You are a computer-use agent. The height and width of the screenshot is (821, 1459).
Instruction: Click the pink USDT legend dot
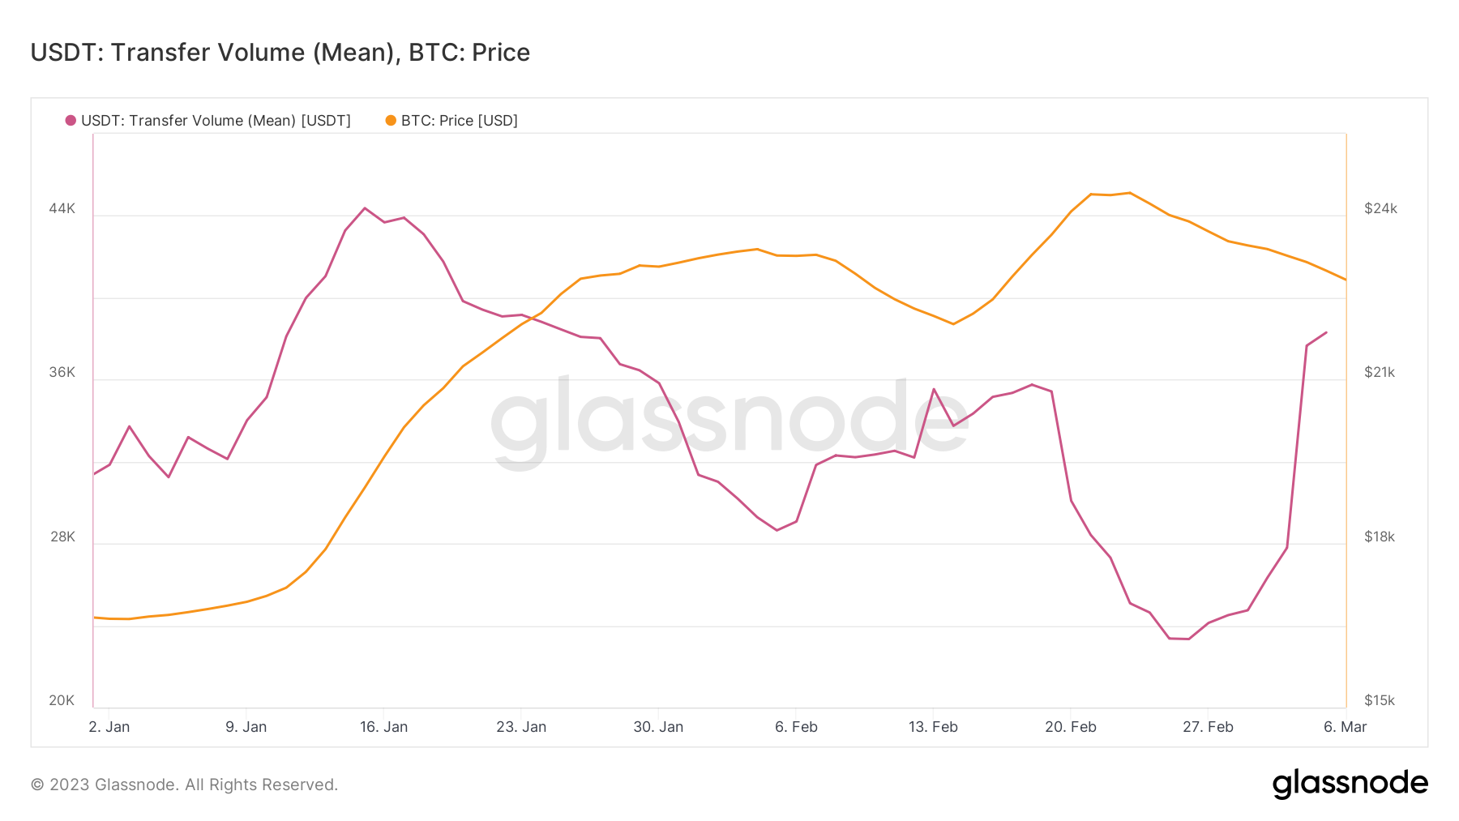(71, 121)
